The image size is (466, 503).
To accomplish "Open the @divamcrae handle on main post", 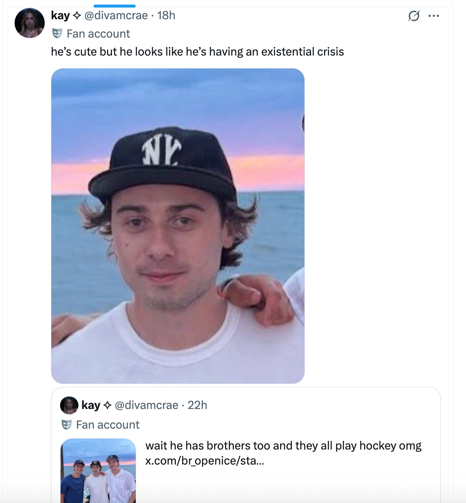I will tap(116, 15).
